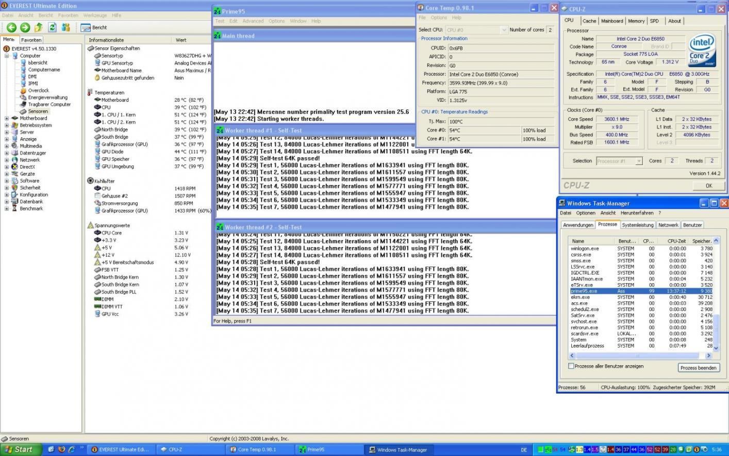
Task: Switch to Mainboard tab in CPU-Z
Action: coord(612,21)
